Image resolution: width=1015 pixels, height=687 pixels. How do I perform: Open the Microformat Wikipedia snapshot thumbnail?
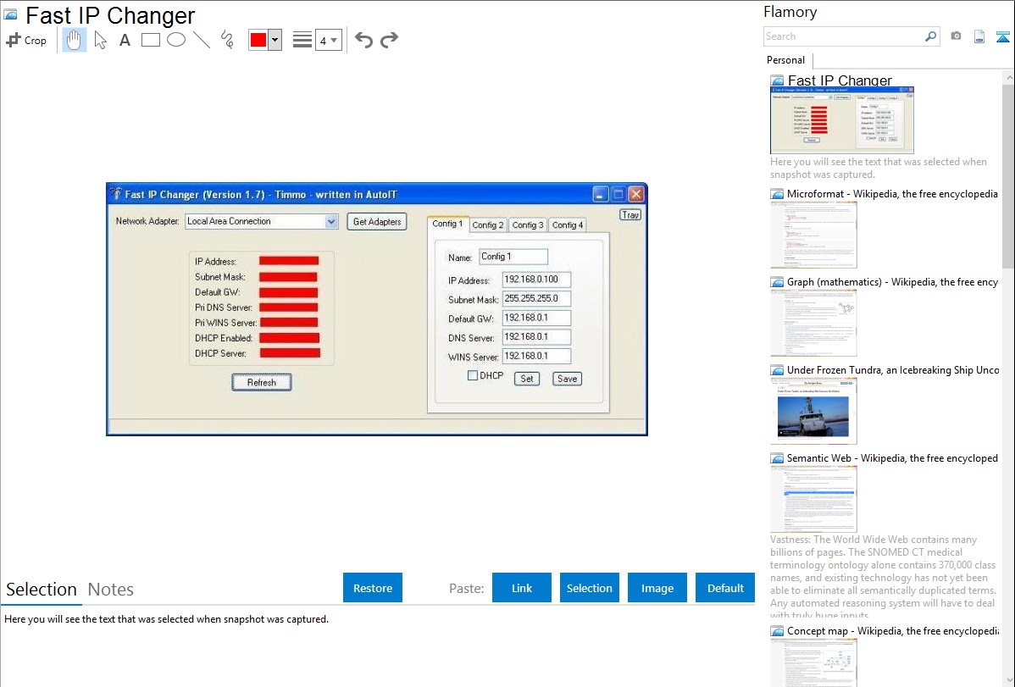pos(813,235)
